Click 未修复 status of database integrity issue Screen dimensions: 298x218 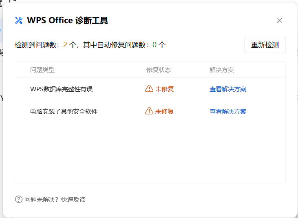coord(164,89)
